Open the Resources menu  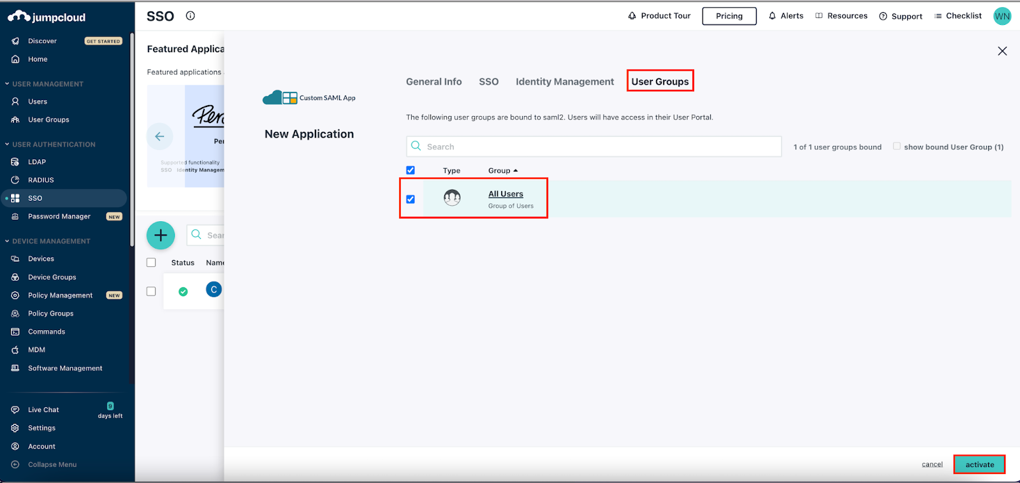pyautogui.click(x=841, y=16)
